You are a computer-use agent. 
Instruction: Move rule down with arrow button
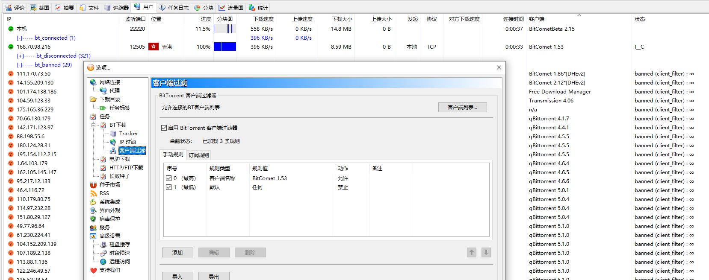point(486,253)
